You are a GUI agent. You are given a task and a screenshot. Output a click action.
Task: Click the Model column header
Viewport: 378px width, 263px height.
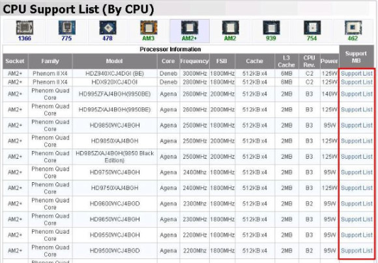click(115, 61)
